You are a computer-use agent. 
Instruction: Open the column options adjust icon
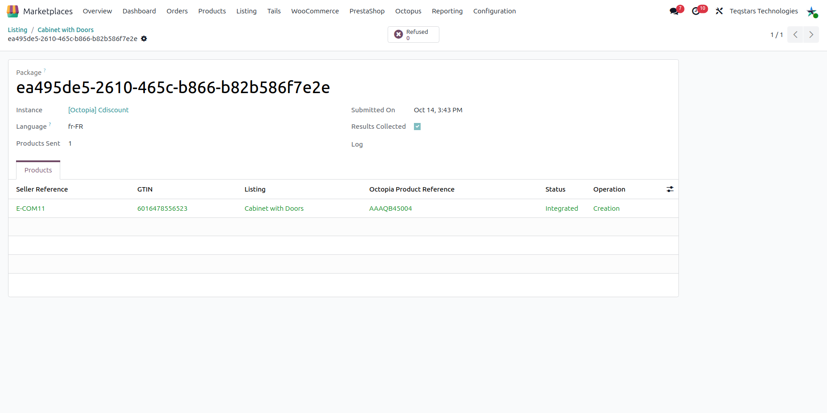(x=670, y=189)
